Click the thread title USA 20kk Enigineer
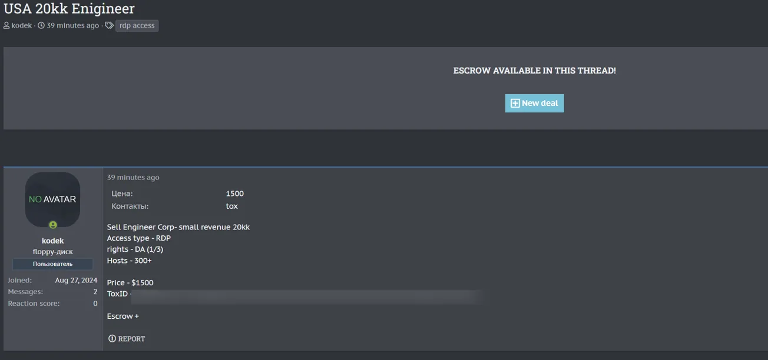The height and width of the screenshot is (360, 768). pyautogui.click(x=69, y=9)
